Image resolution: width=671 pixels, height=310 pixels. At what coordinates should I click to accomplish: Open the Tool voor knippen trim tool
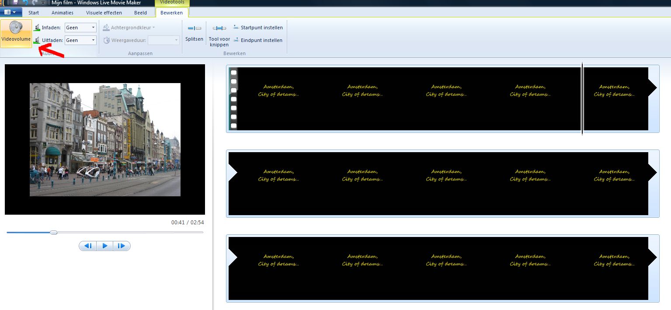[219, 28]
